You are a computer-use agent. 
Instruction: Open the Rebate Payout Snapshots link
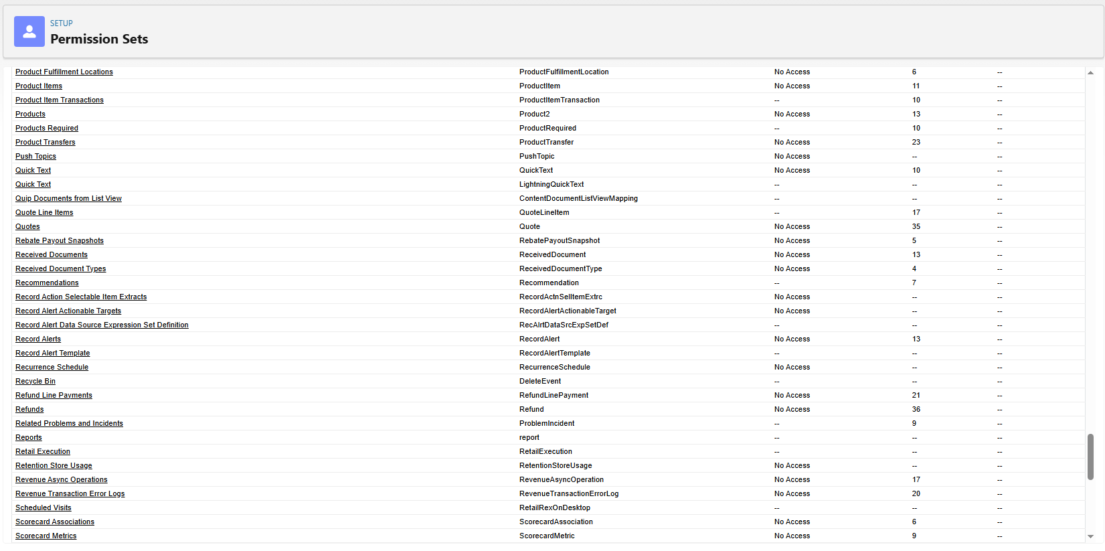coord(60,240)
